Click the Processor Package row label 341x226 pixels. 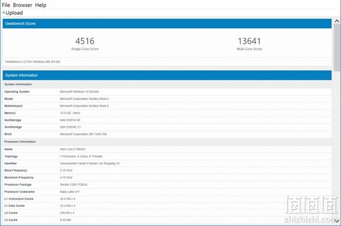pyautogui.click(x=18, y=185)
